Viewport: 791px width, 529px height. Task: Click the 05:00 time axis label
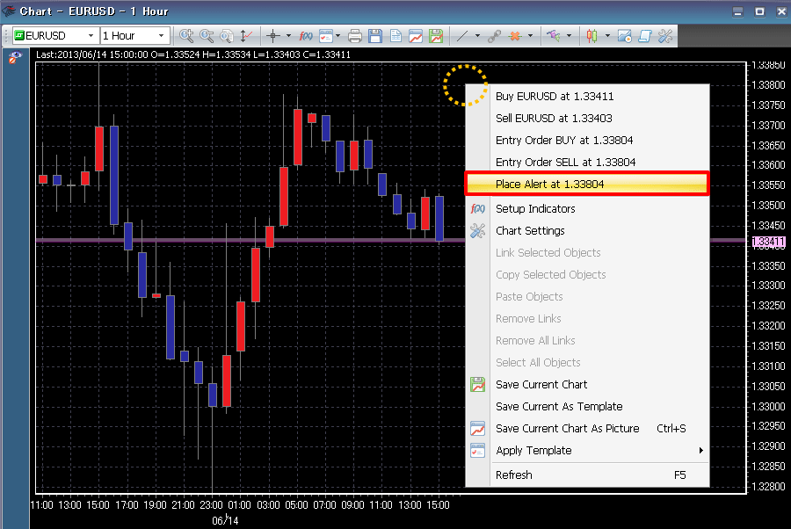tap(296, 504)
